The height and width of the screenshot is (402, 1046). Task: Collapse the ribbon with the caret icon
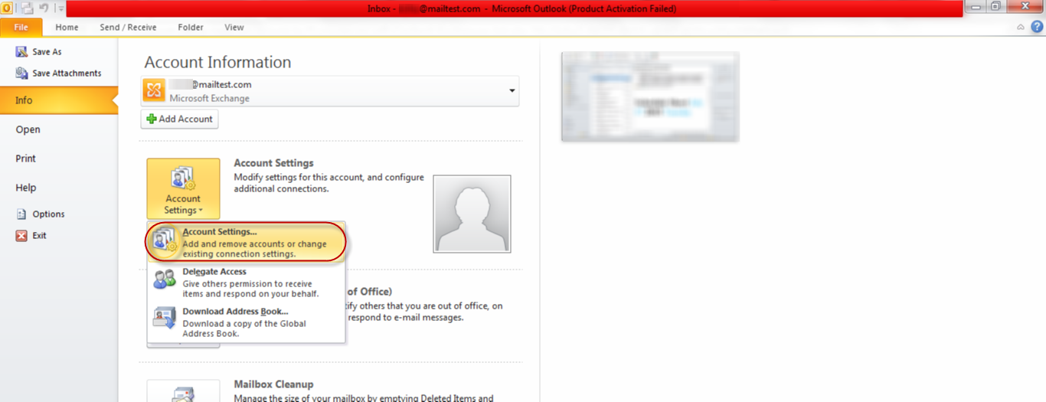pyautogui.click(x=1021, y=28)
